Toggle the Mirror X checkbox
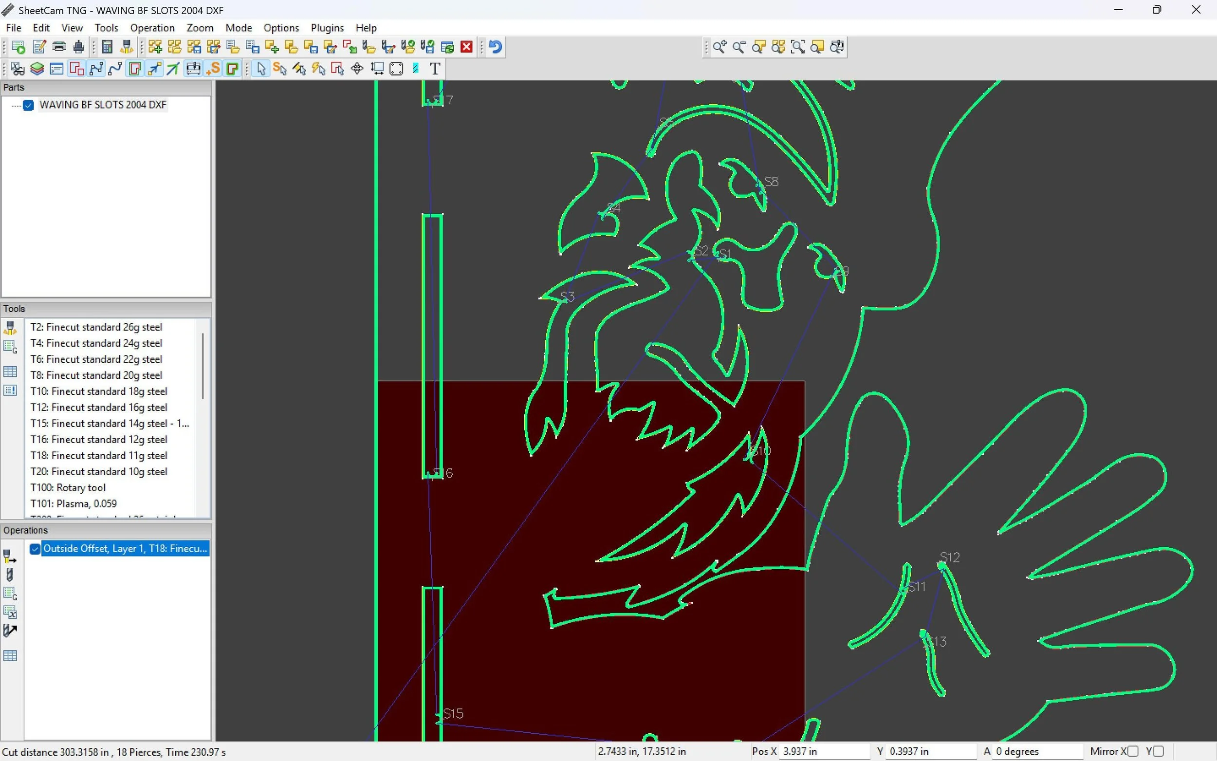 click(1132, 751)
